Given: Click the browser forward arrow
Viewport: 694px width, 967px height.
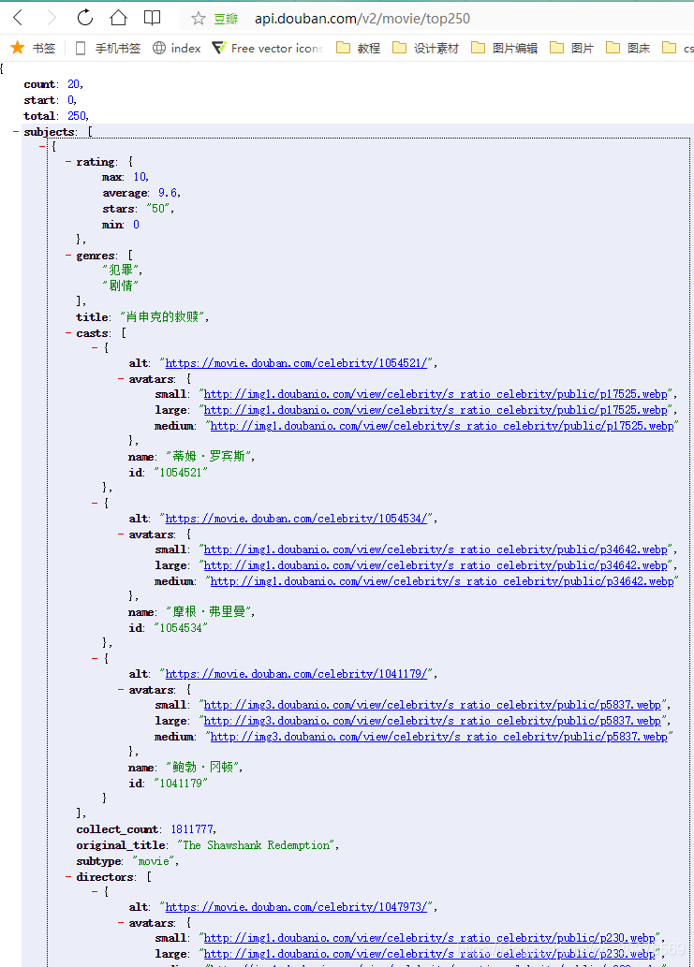Looking at the screenshot, I should pyautogui.click(x=52, y=18).
